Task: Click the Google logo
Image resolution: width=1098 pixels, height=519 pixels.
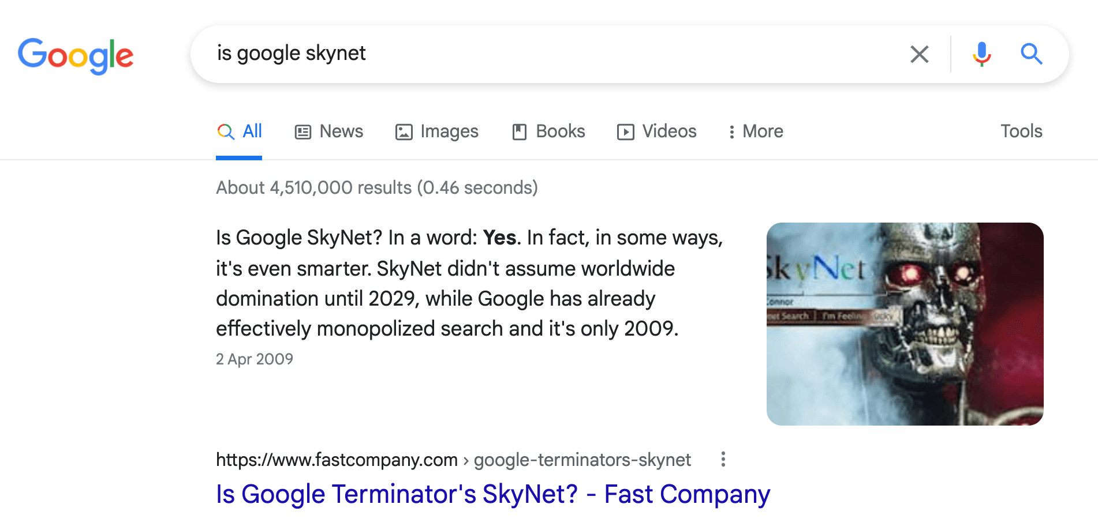Action: 76,55
